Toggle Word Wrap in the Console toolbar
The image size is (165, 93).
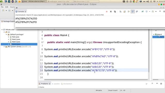click(129, 12)
